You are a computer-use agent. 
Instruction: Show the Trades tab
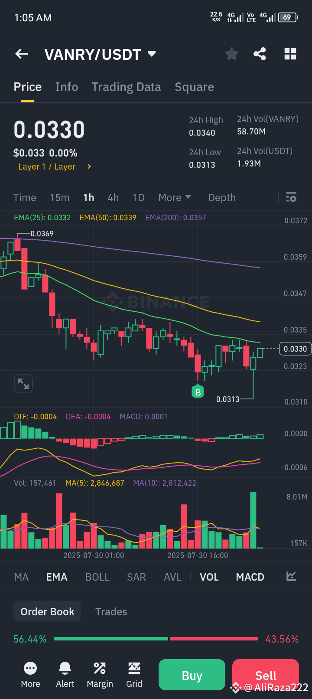tap(111, 611)
